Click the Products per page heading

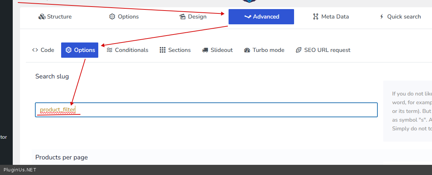pos(62,157)
